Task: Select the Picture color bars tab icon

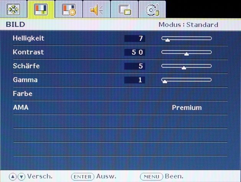Action: [41, 10]
